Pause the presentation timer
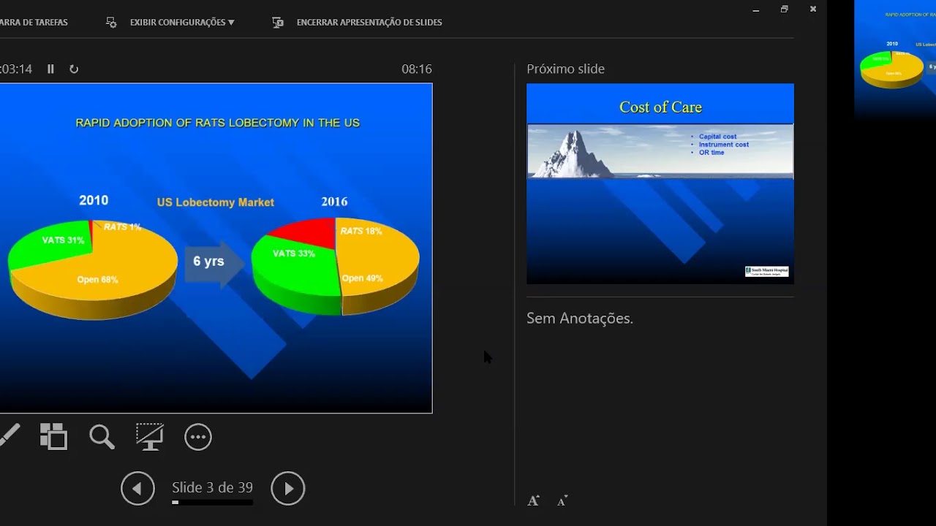Screen dimensions: 936x526 tap(50, 69)
